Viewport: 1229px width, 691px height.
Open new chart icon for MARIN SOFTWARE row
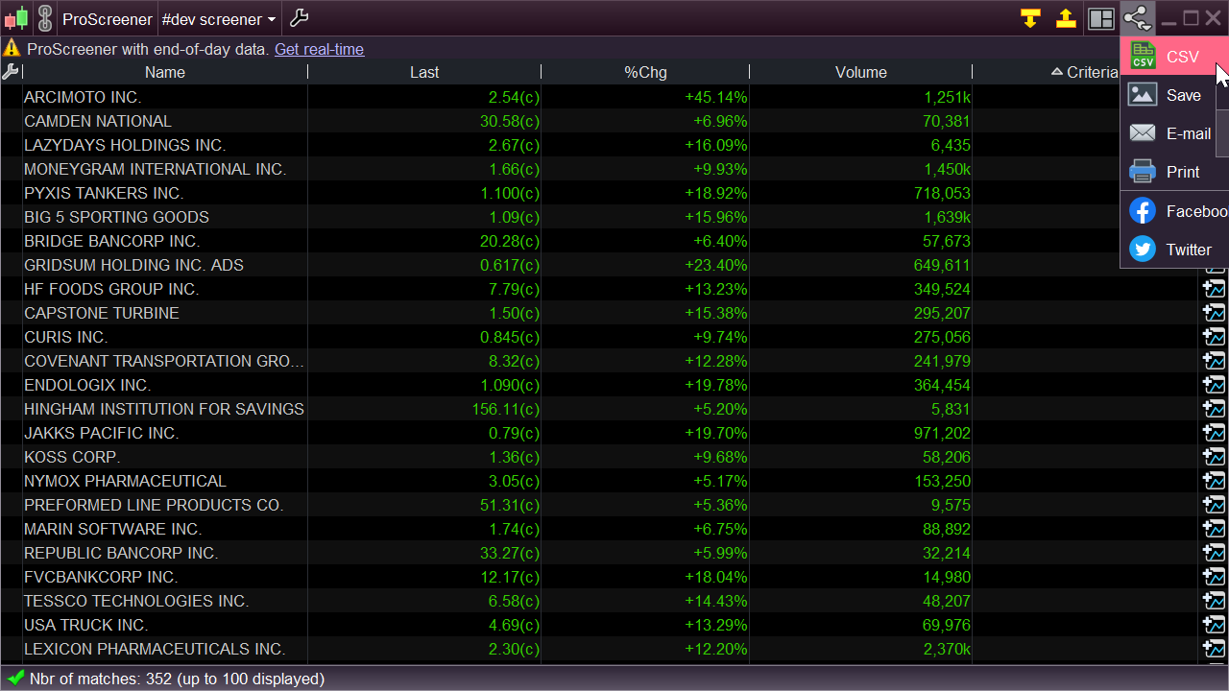(1215, 529)
